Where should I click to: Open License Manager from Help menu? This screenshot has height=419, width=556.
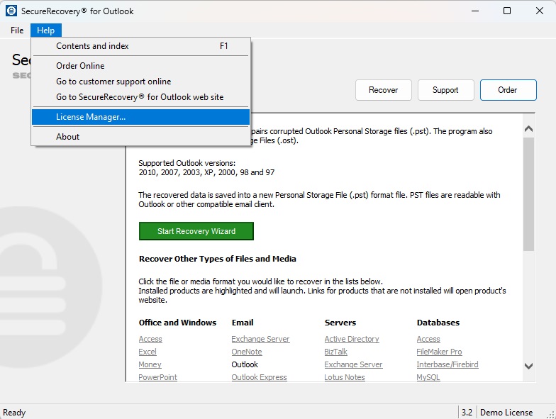click(91, 117)
